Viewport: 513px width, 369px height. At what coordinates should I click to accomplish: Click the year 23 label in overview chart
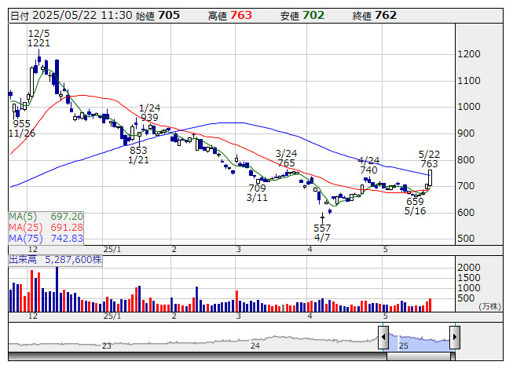tap(107, 345)
